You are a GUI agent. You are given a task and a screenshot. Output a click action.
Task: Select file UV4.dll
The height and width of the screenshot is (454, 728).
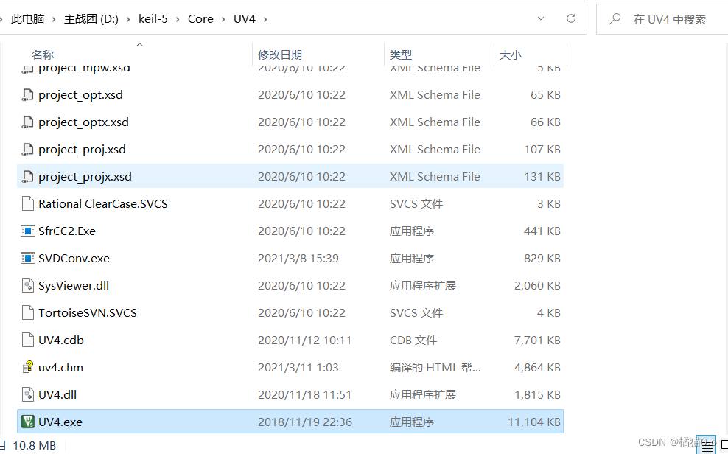57,395
